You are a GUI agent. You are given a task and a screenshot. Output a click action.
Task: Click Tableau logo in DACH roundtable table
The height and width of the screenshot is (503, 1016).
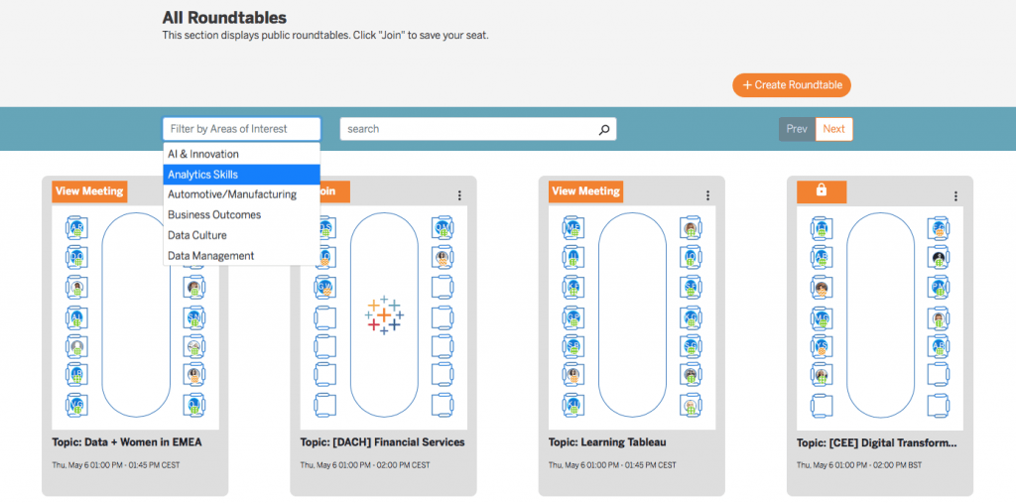tap(384, 314)
